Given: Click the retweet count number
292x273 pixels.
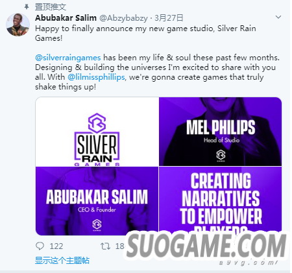Looking at the screenshot, I should 120,246.
